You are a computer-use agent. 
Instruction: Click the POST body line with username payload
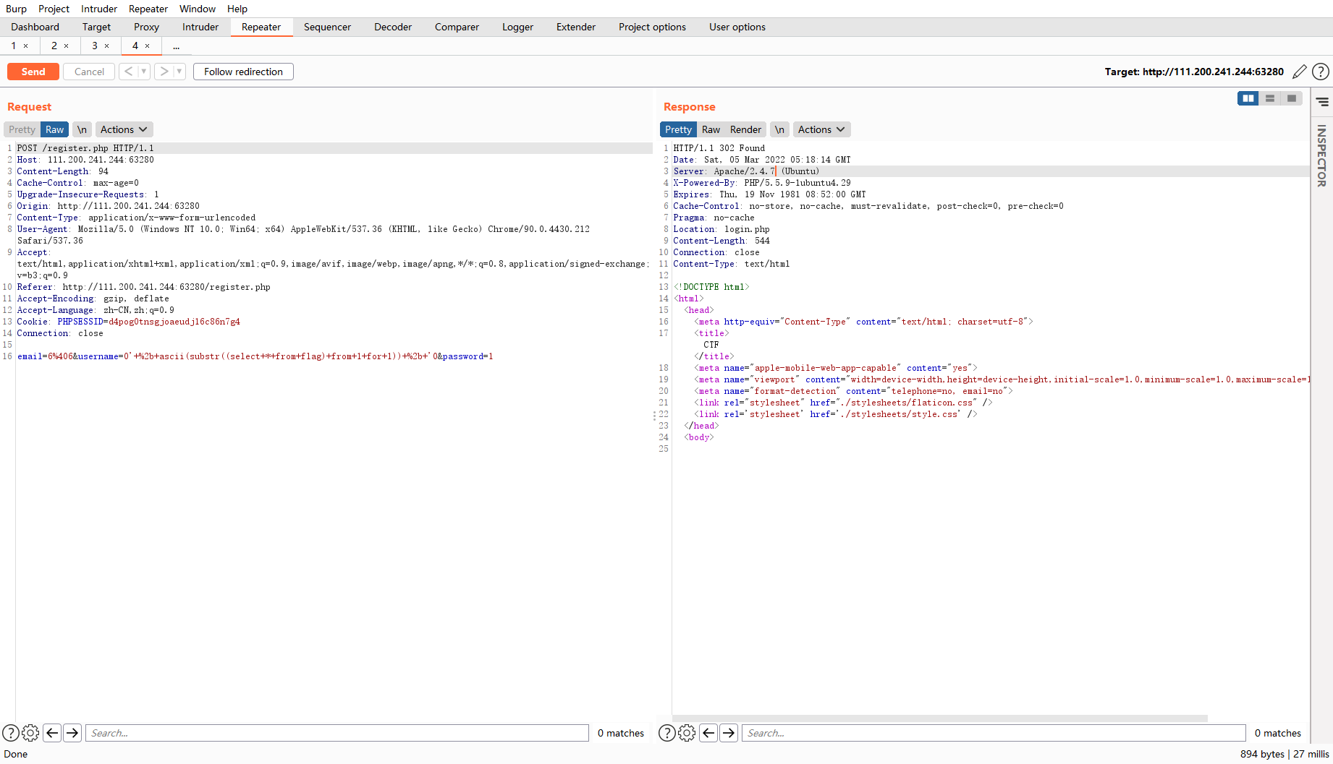tap(255, 356)
